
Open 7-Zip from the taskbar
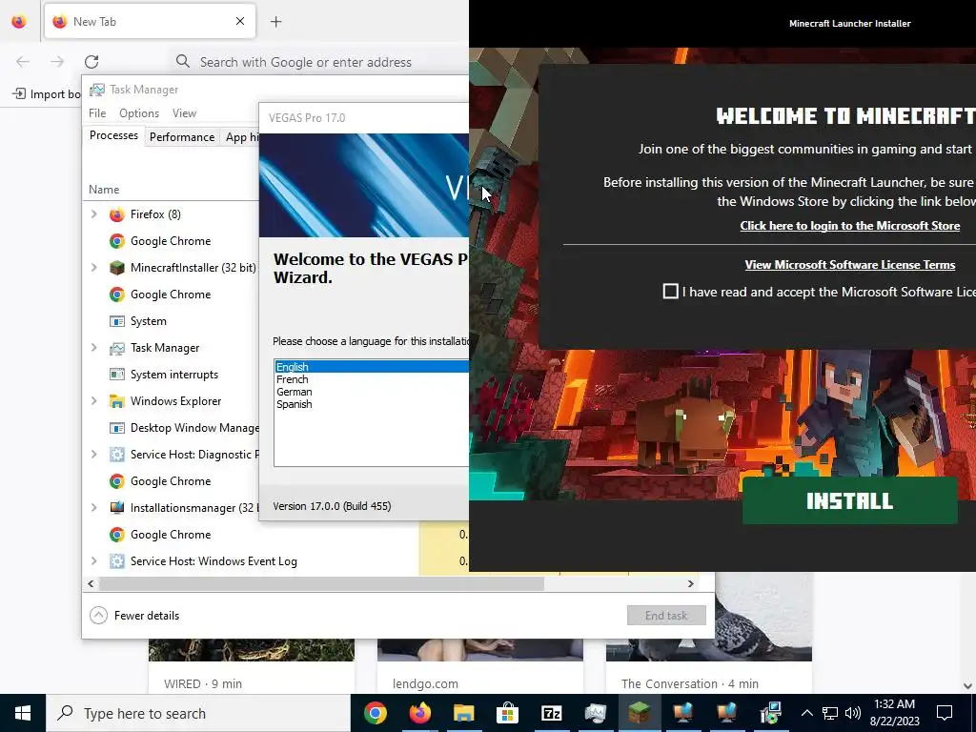tap(552, 713)
